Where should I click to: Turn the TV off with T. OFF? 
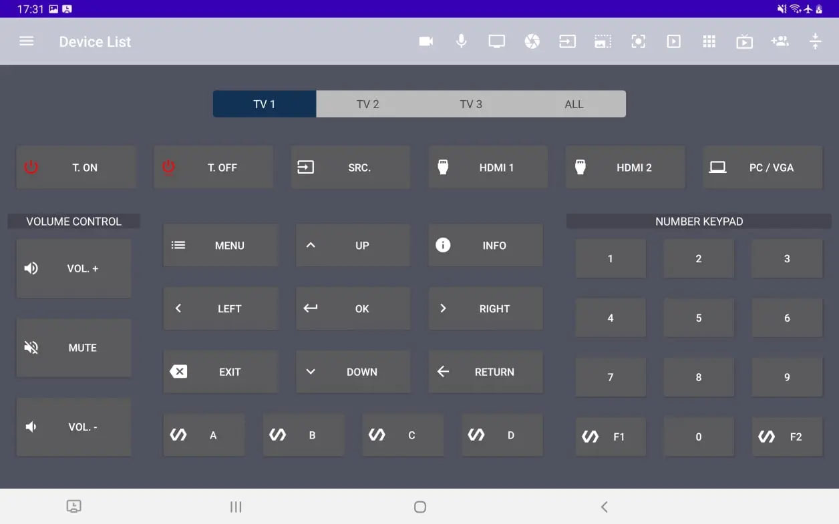click(214, 168)
